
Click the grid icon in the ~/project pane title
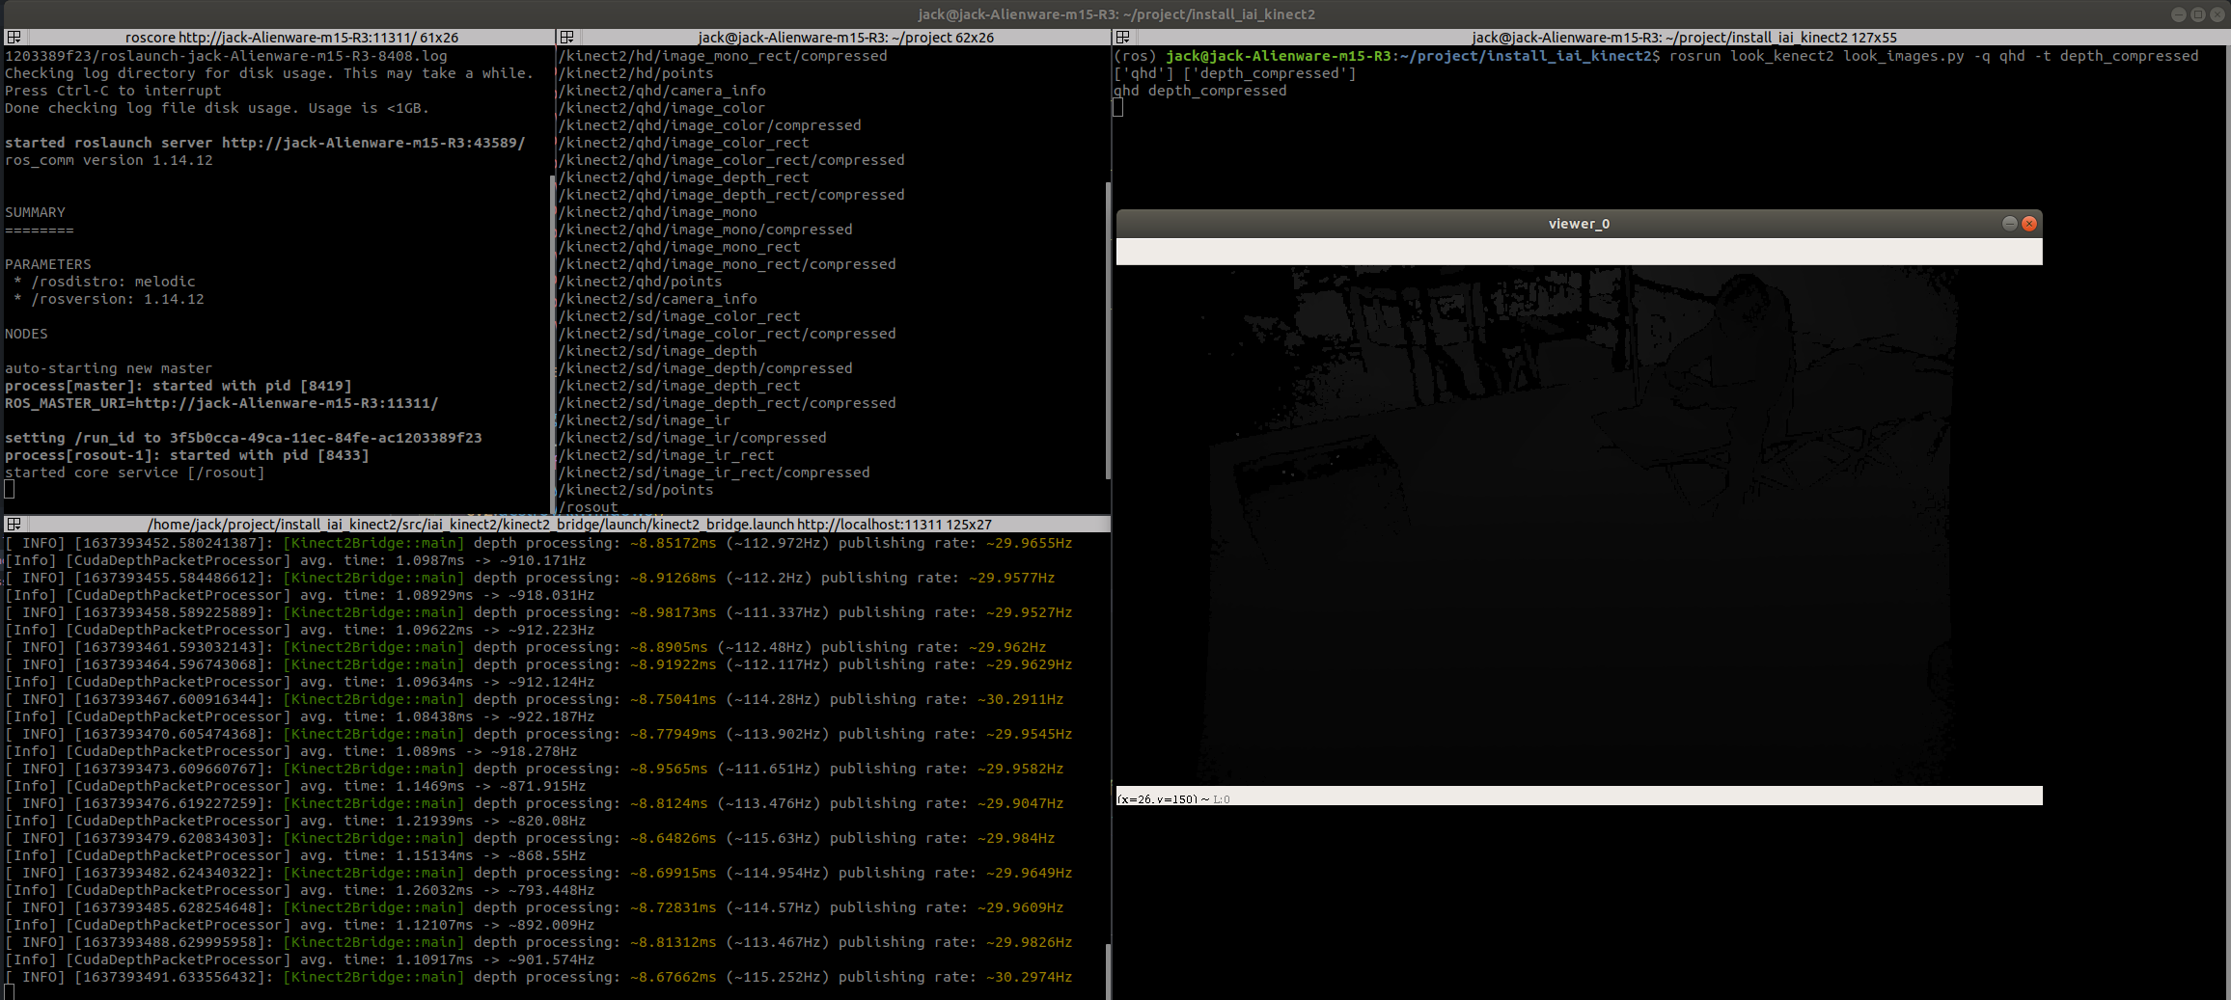pos(567,37)
